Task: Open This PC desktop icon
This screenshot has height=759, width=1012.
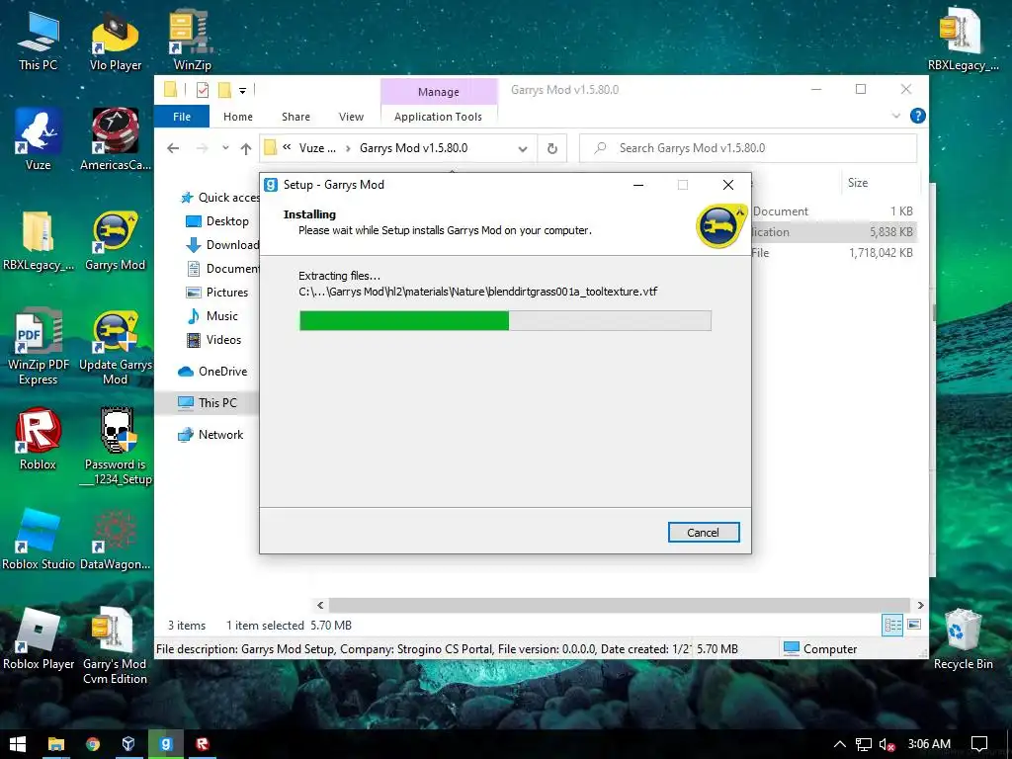Action: pos(38,41)
